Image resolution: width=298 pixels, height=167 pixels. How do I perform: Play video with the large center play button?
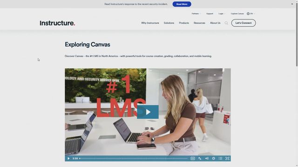(148, 112)
